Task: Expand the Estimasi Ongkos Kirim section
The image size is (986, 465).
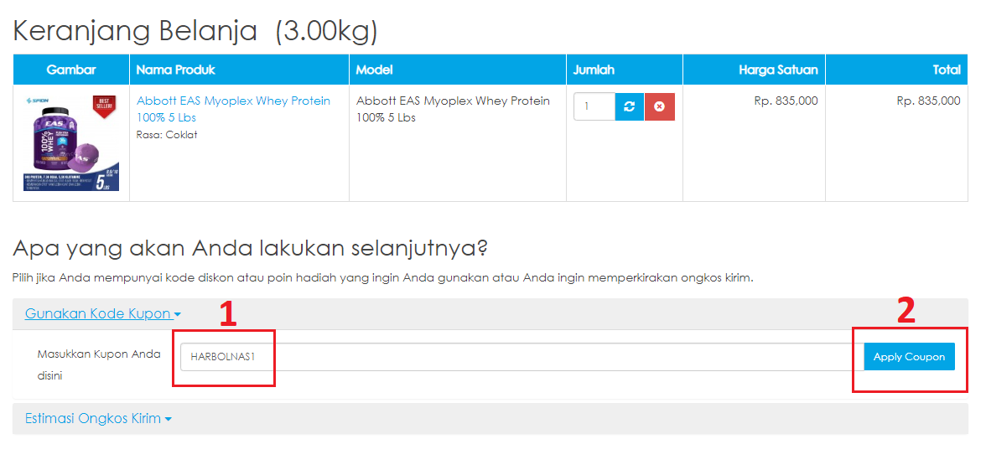Action: (x=92, y=419)
